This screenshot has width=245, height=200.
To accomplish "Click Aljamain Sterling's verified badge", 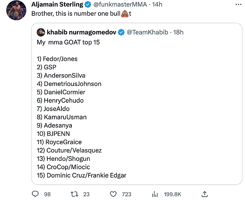I will (x=88, y=5).
